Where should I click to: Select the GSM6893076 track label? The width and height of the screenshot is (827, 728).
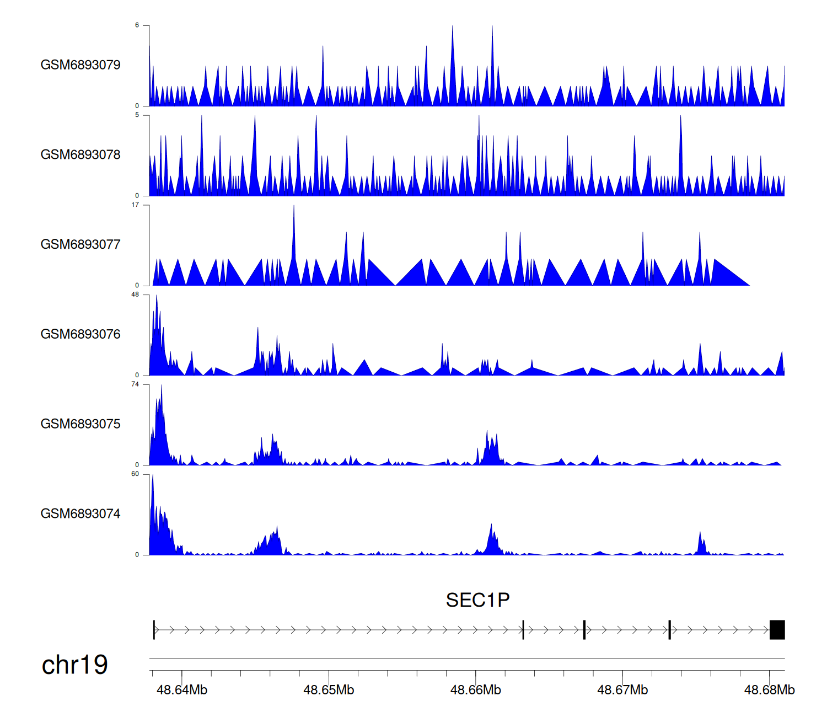[80, 334]
